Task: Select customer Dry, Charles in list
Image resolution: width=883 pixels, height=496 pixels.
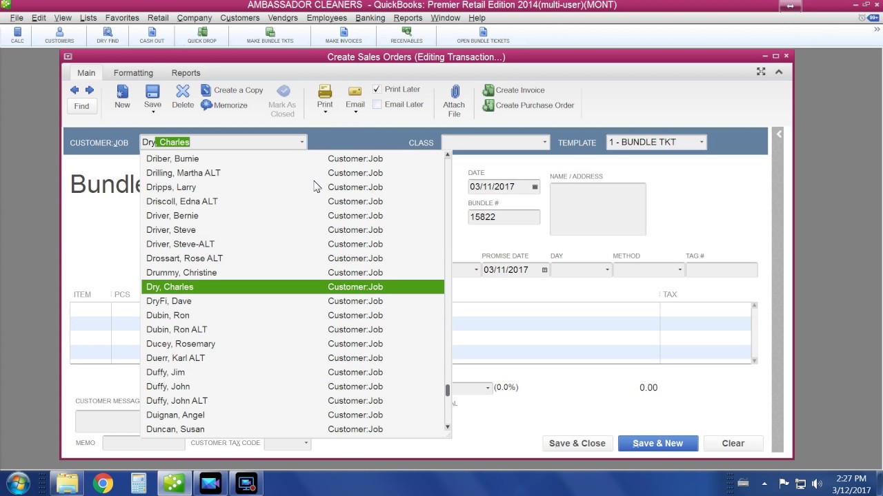Action: [x=292, y=287]
